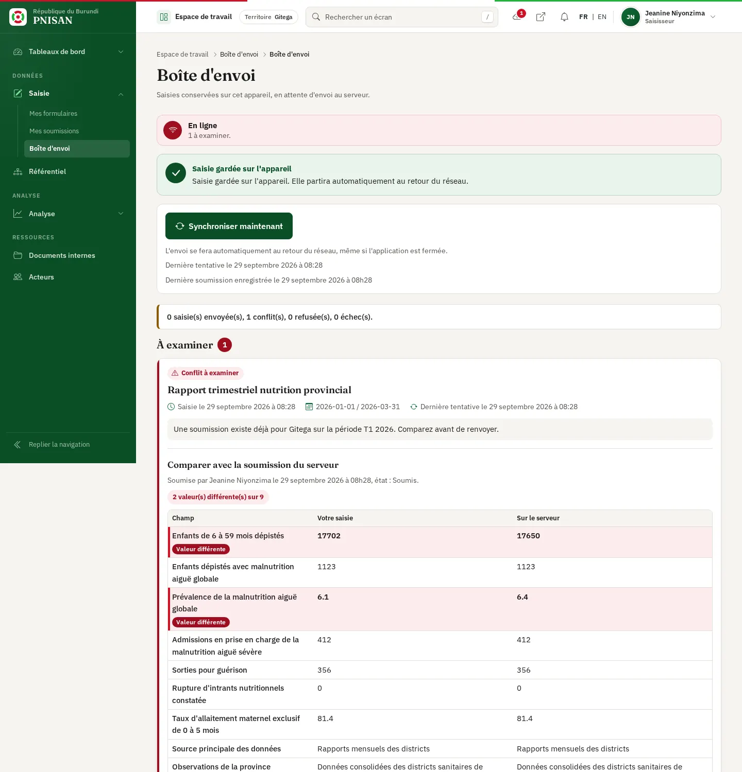
Task: Select Boîte d'envoi in the sidebar
Action: tap(77, 148)
